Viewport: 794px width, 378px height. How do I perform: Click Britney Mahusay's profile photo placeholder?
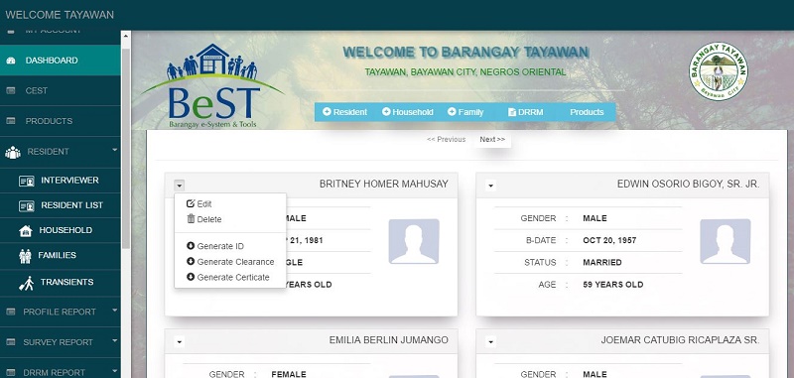pyautogui.click(x=414, y=241)
